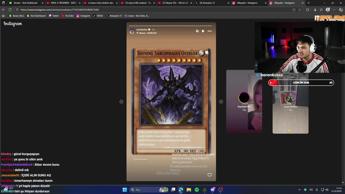Viewport: 345px width, 194px height.
Task: Close the Stream - Kick Dashboard tab
Action: [42, 3]
